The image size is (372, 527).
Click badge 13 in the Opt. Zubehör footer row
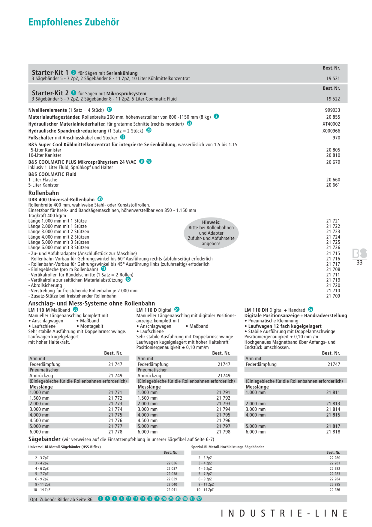(x=136, y=499)
